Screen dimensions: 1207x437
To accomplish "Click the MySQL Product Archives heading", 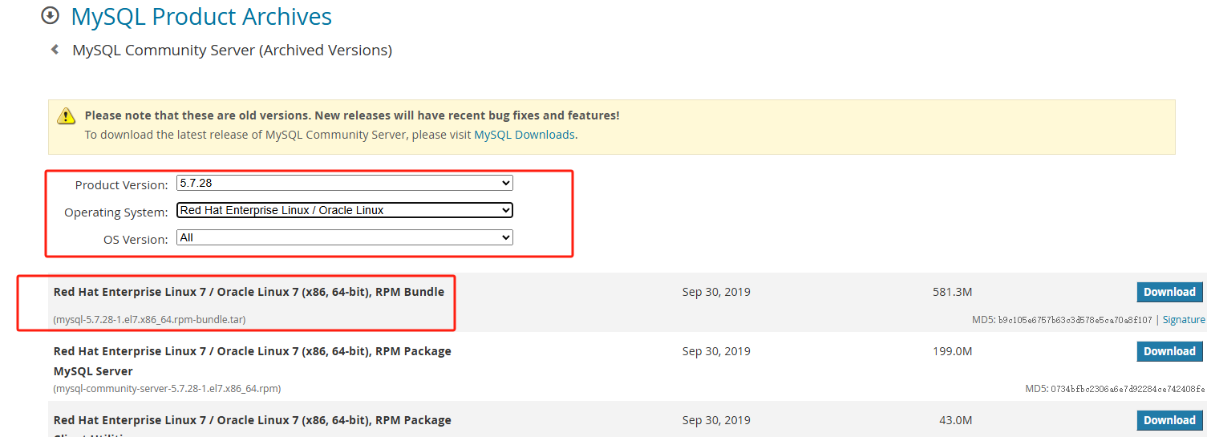I will pyautogui.click(x=201, y=16).
